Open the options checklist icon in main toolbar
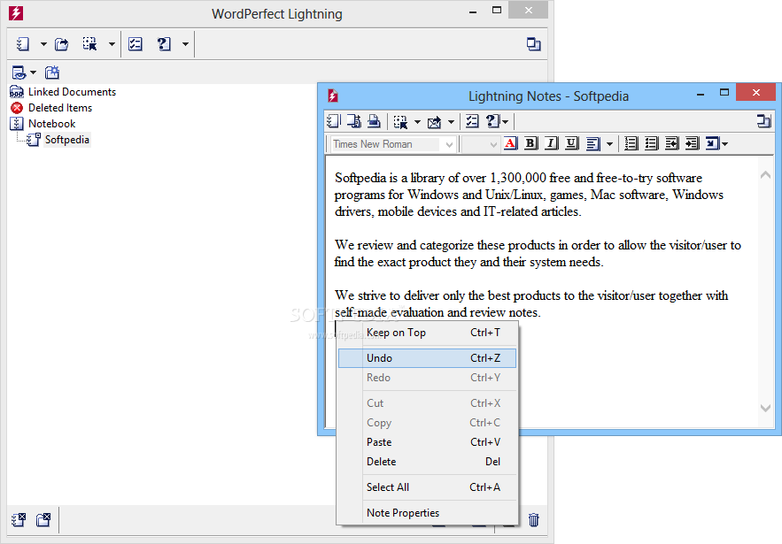Screen dimensions: 782x544 pyautogui.click(x=135, y=44)
